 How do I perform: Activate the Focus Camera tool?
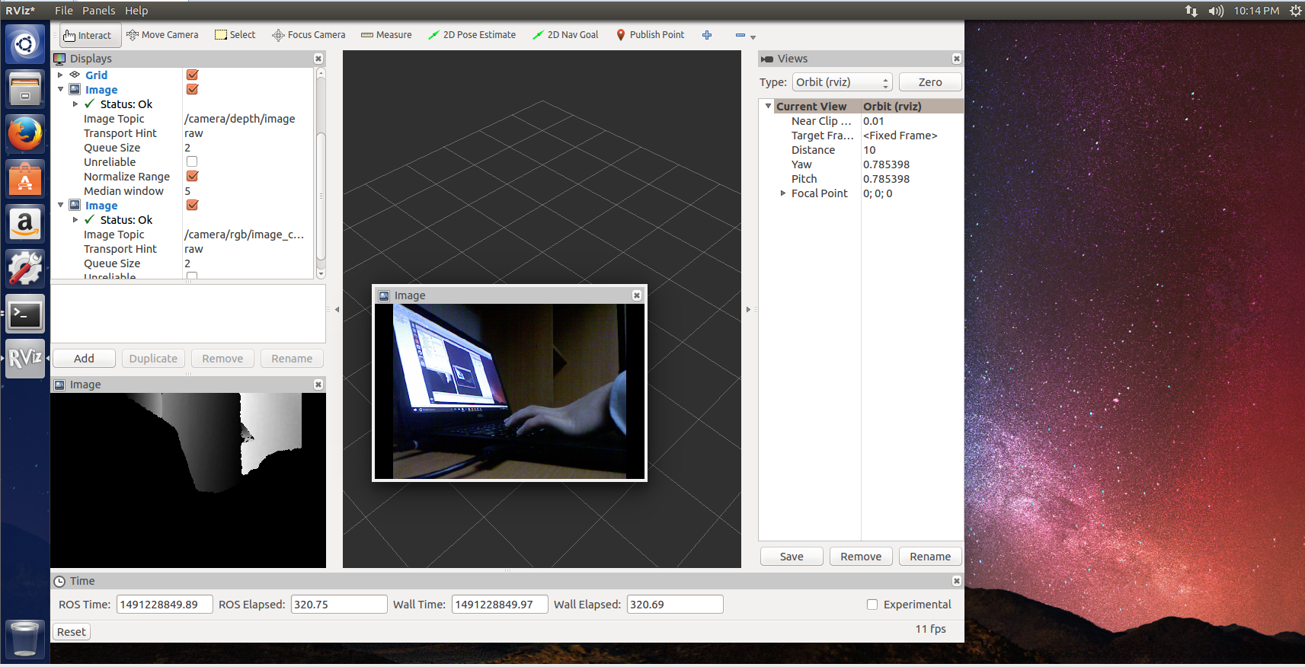coord(309,35)
